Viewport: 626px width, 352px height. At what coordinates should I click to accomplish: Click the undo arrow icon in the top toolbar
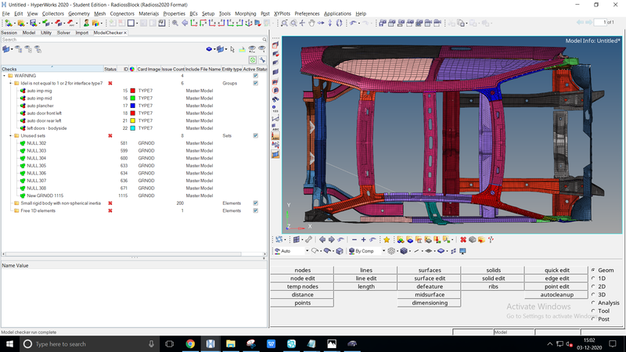(353, 23)
